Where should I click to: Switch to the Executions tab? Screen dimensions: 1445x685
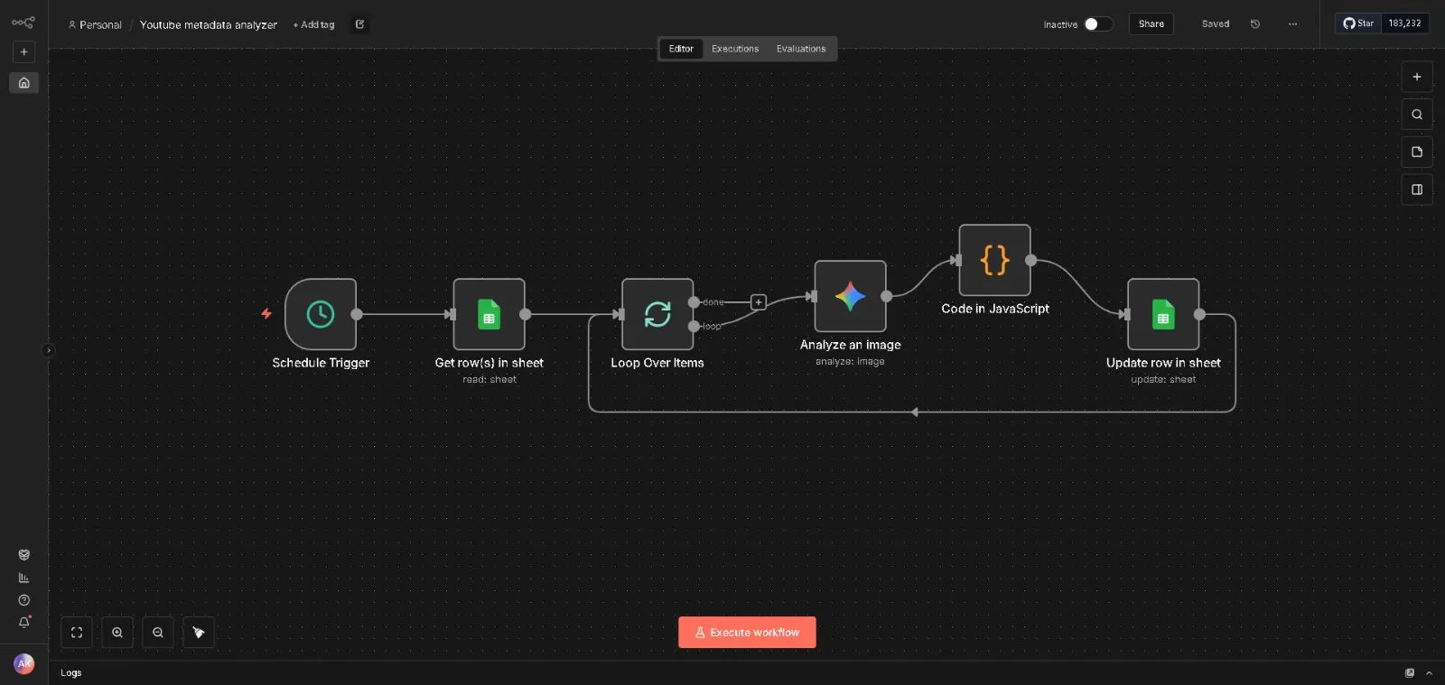tap(735, 49)
